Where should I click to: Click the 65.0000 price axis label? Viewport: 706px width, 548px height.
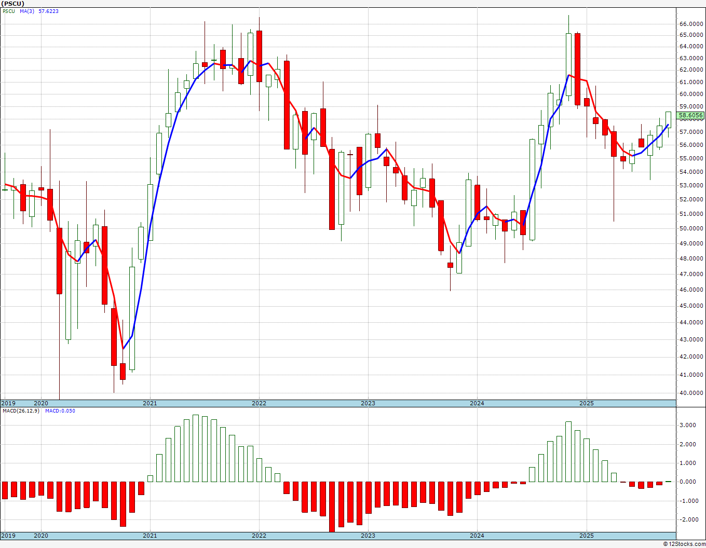[x=691, y=35]
